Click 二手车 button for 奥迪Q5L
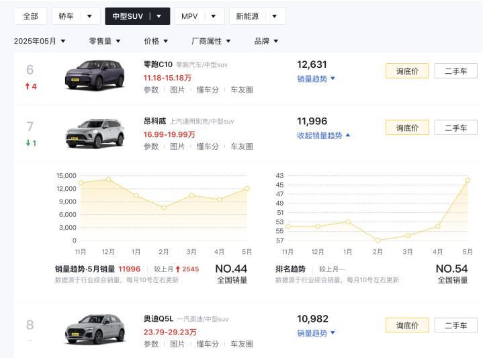The image size is (483, 358). coord(456,325)
